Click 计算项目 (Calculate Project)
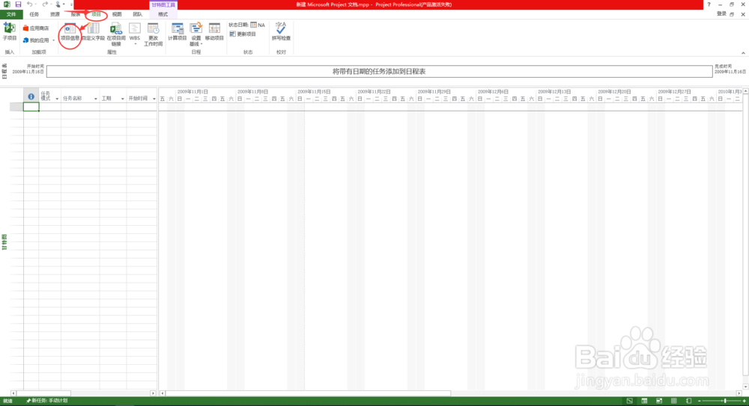Screen dimensions: 749x406 tap(178, 32)
